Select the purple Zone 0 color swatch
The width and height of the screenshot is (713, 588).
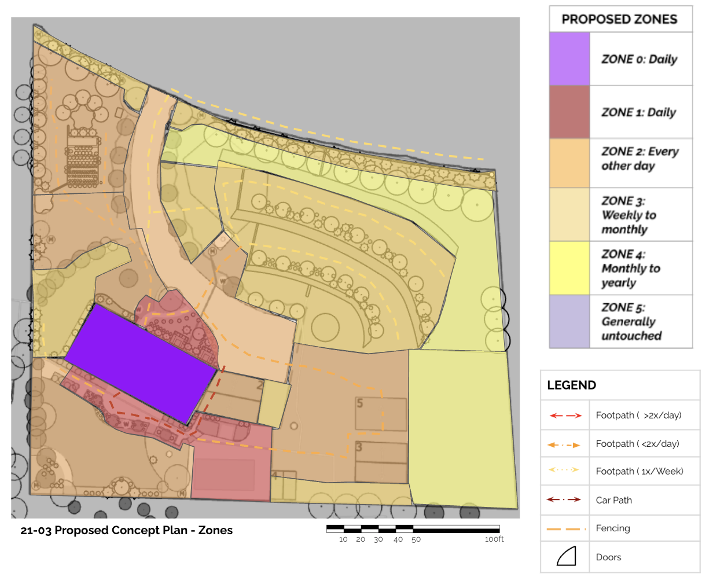[569, 59]
